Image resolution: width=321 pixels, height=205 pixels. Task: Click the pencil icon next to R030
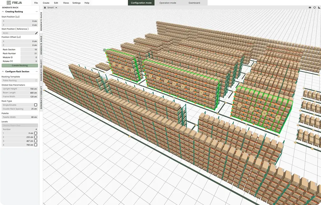point(36,33)
